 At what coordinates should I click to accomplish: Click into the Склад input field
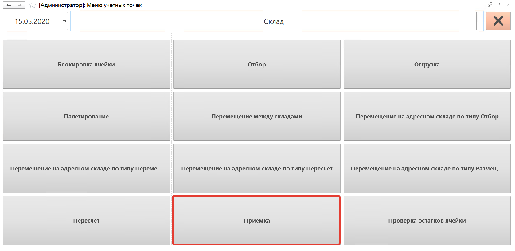click(x=273, y=21)
